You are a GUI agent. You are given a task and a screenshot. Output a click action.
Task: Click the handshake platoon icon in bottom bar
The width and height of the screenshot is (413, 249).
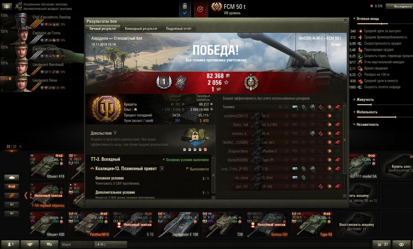pyautogui.click(x=30, y=244)
